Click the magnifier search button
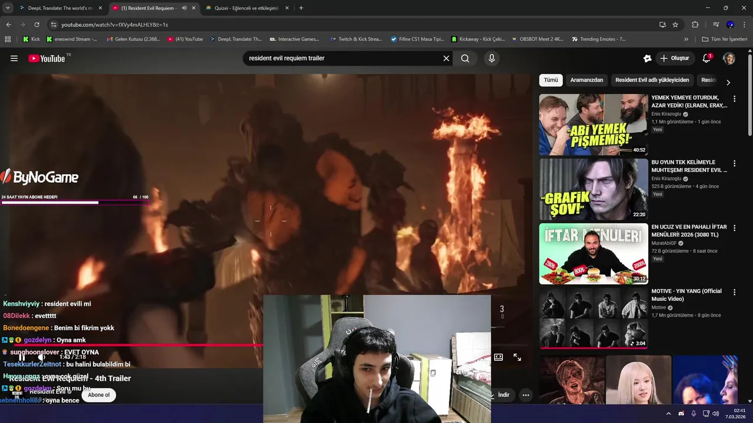The width and height of the screenshot is (753, 423). tap(465, 58)
